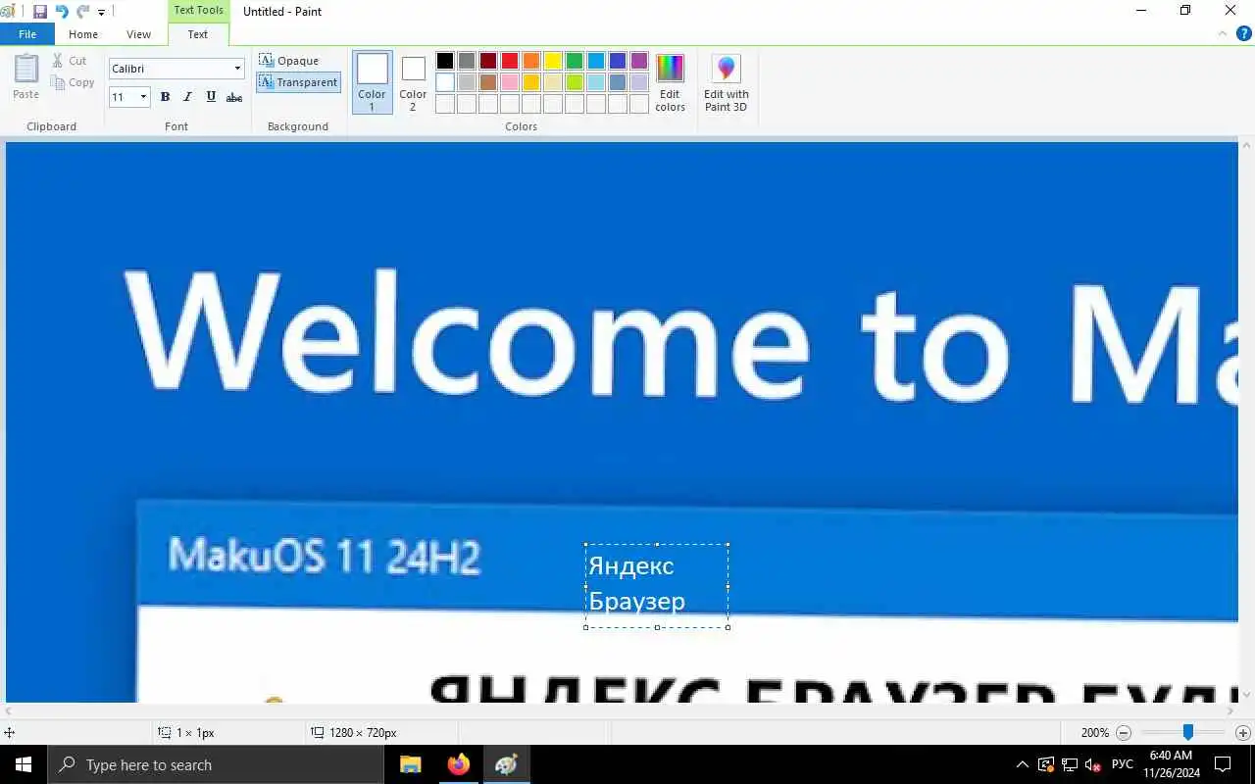
Task: Pick the orange color swatch
Action: click(x=531, y=61)
